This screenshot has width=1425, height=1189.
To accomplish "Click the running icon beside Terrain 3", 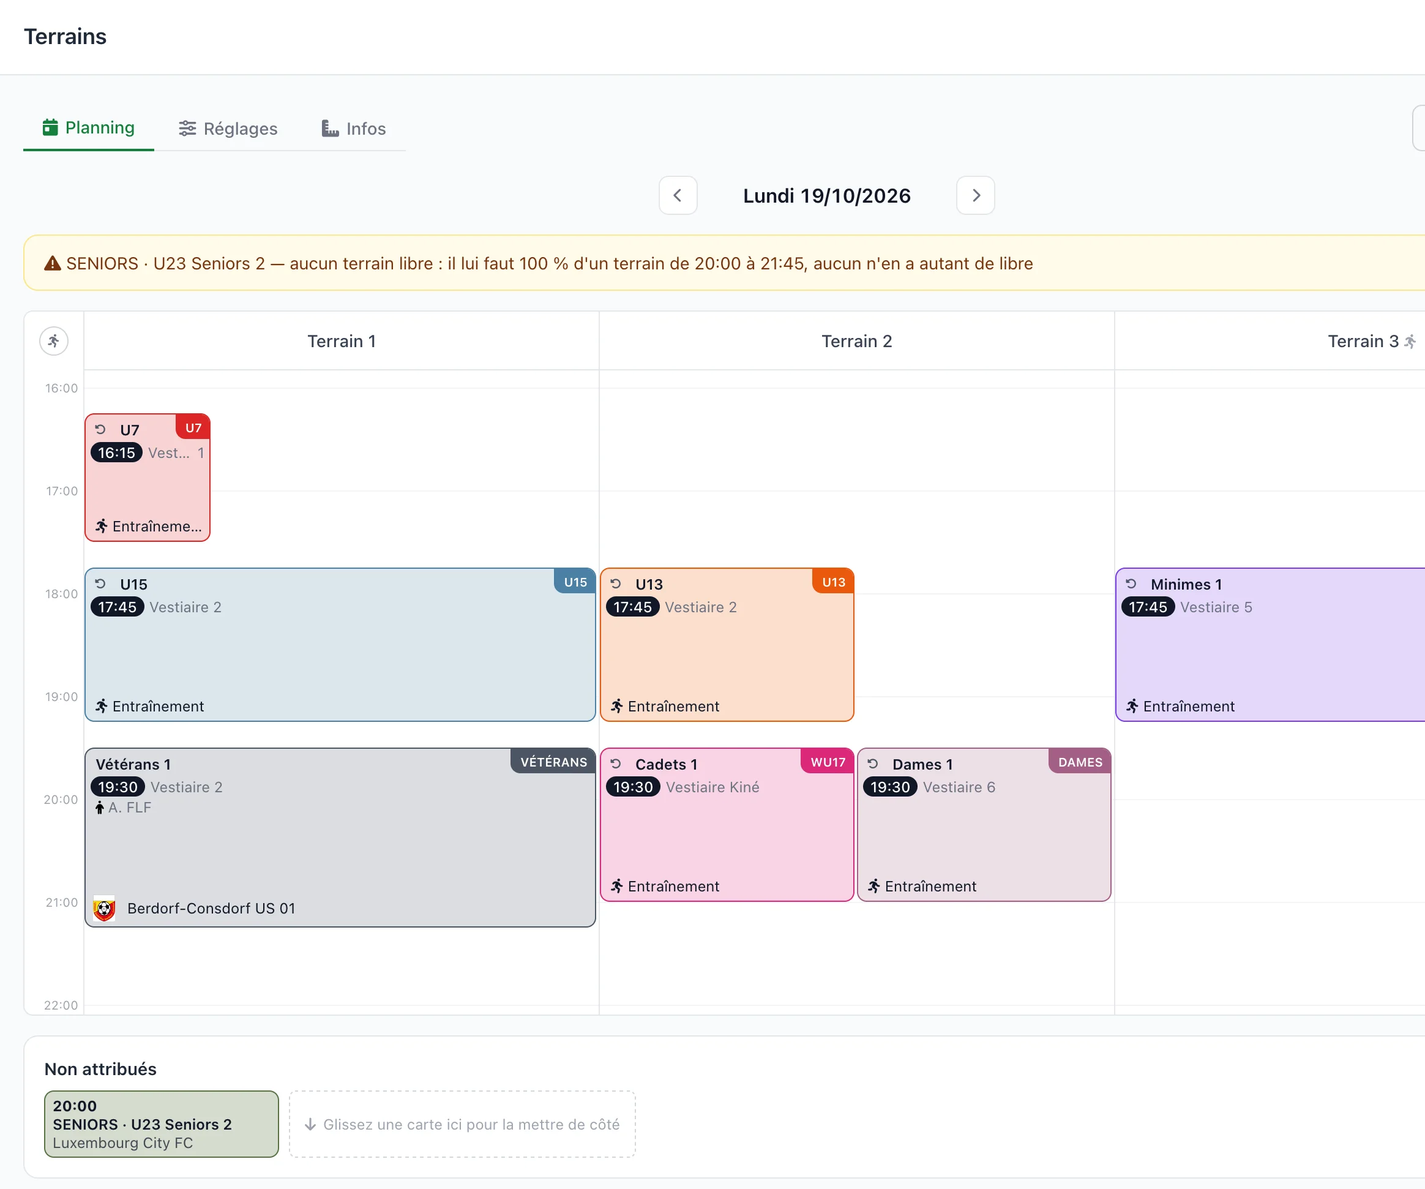I will [x=1410, y=342].
